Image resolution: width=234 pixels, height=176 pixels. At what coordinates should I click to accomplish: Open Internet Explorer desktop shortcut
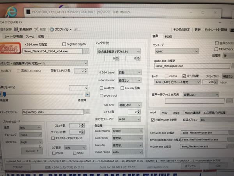[x=12, y=12]
